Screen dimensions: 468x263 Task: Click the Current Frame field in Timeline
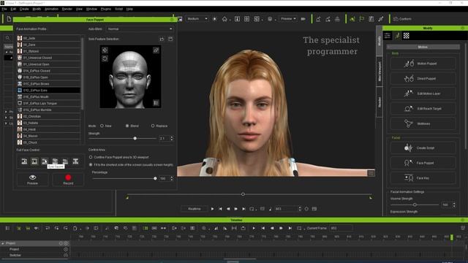pos(341,228)
